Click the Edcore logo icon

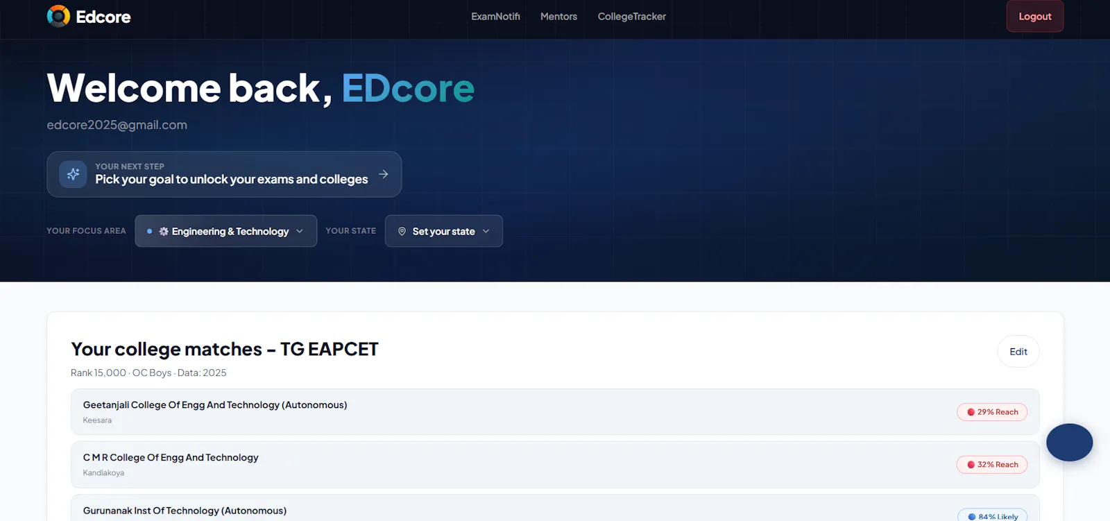pos(58,16)
